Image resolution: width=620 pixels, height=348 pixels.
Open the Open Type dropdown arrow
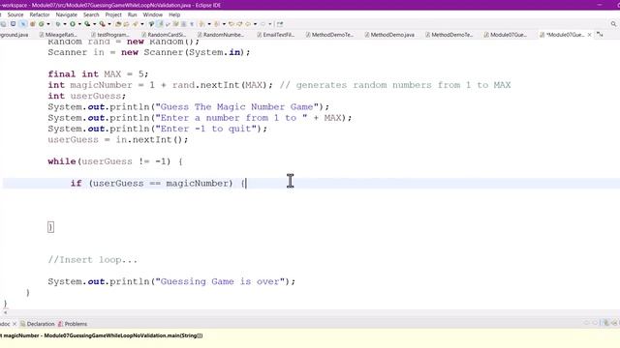coord(142,24)
